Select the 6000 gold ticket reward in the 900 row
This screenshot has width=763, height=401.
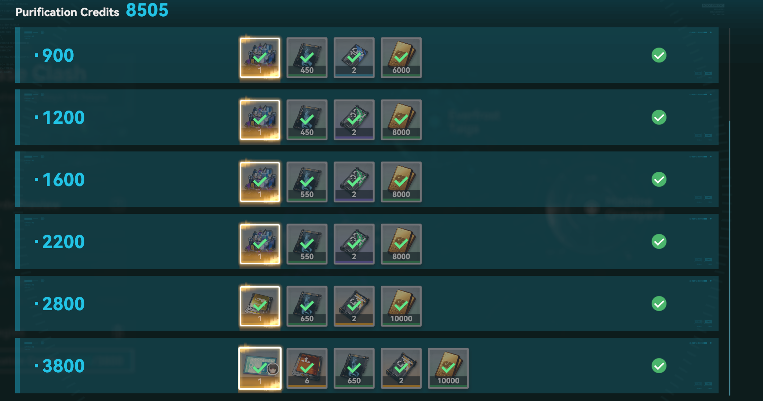coord(401,58)
